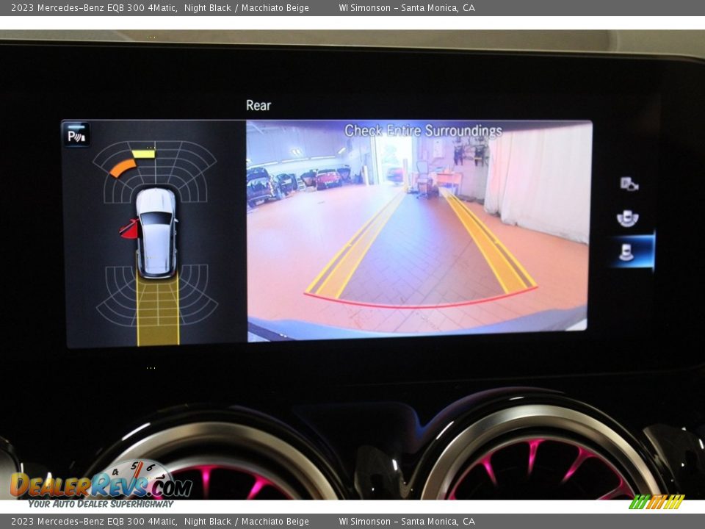
Task: Tap the top-down car graphic
Action: coord(156,232)
